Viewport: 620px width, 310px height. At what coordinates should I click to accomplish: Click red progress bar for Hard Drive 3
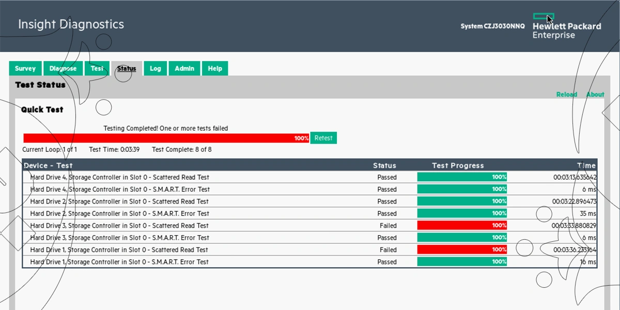coord(462,226)
